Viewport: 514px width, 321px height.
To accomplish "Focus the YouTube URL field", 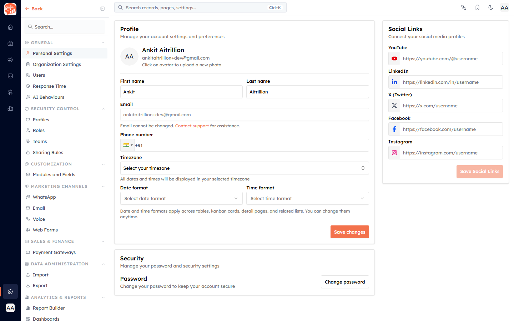I will (451, 58).
